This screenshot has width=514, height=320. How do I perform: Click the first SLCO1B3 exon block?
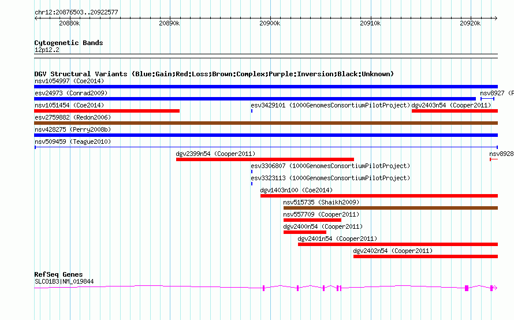pos(263,288)
